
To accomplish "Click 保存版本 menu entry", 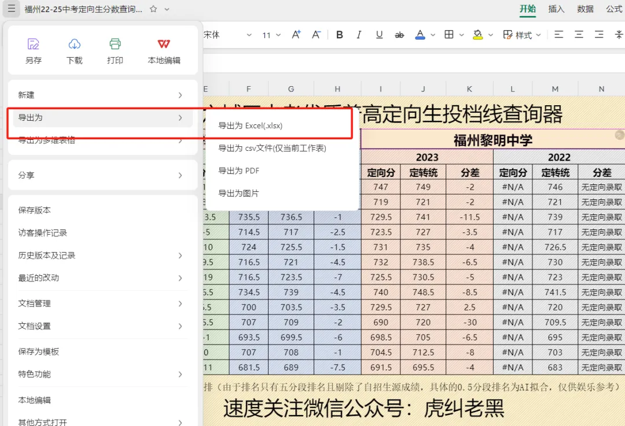I will [102, 210].
